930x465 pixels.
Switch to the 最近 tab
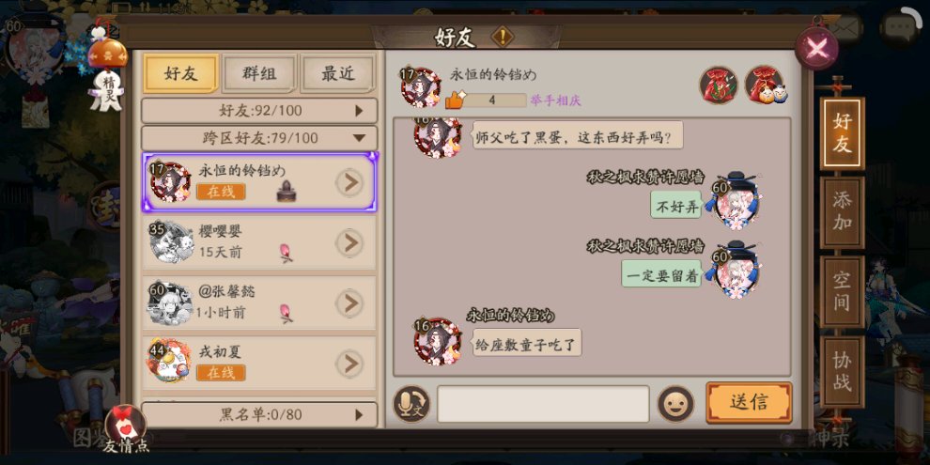tap(338, 73)
